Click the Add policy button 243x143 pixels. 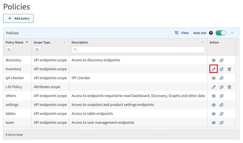[x=18, y=18]
